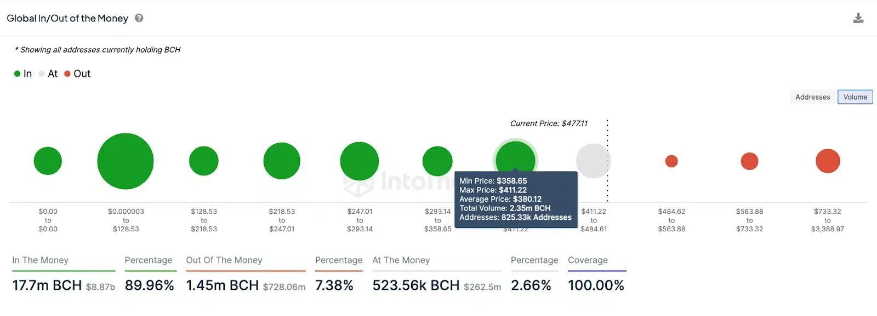Select the Volume view tab

pyautogui.click(x=855, y=97)
